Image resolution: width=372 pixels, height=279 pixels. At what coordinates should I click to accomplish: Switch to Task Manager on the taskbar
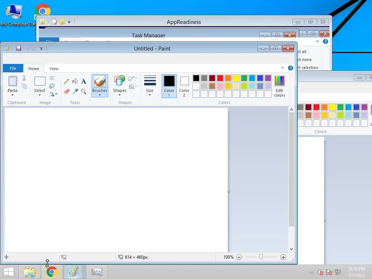coord(97,272)
